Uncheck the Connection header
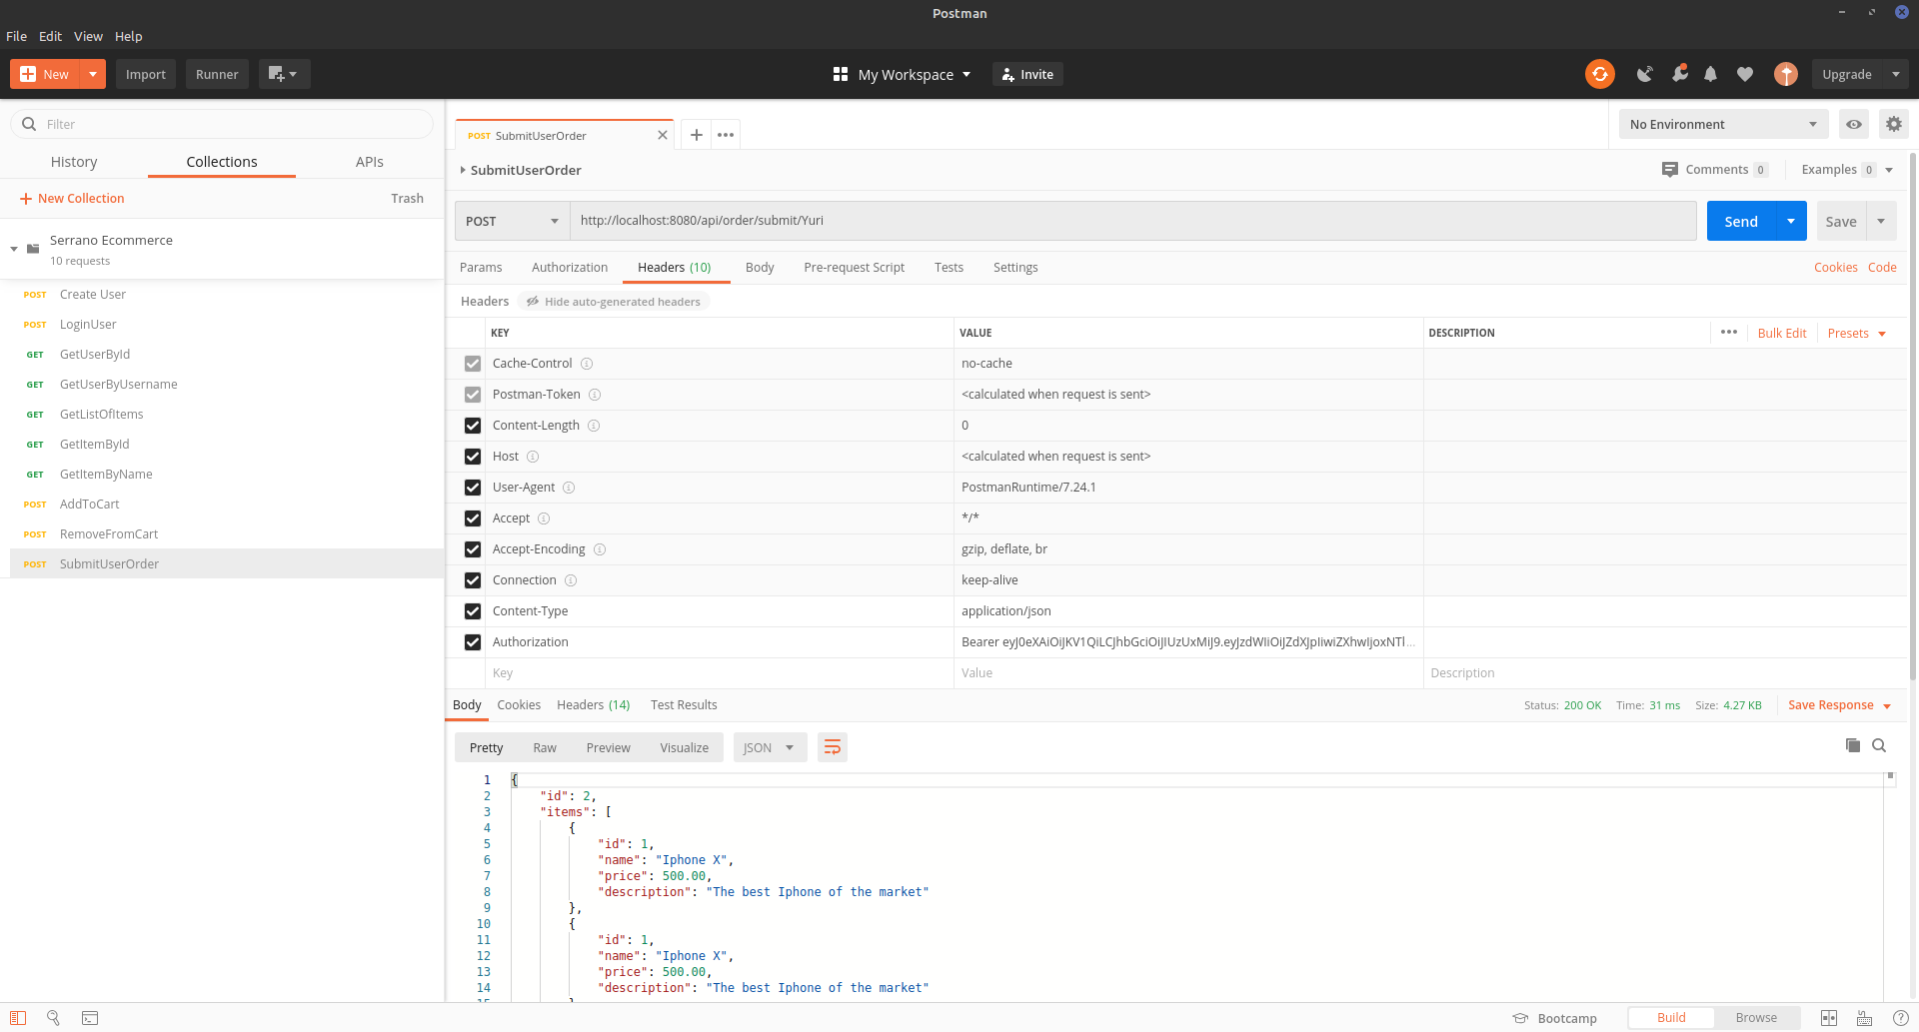 [473, 580]
